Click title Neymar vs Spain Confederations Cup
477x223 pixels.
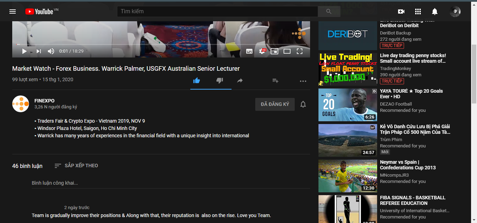(408, 165)
